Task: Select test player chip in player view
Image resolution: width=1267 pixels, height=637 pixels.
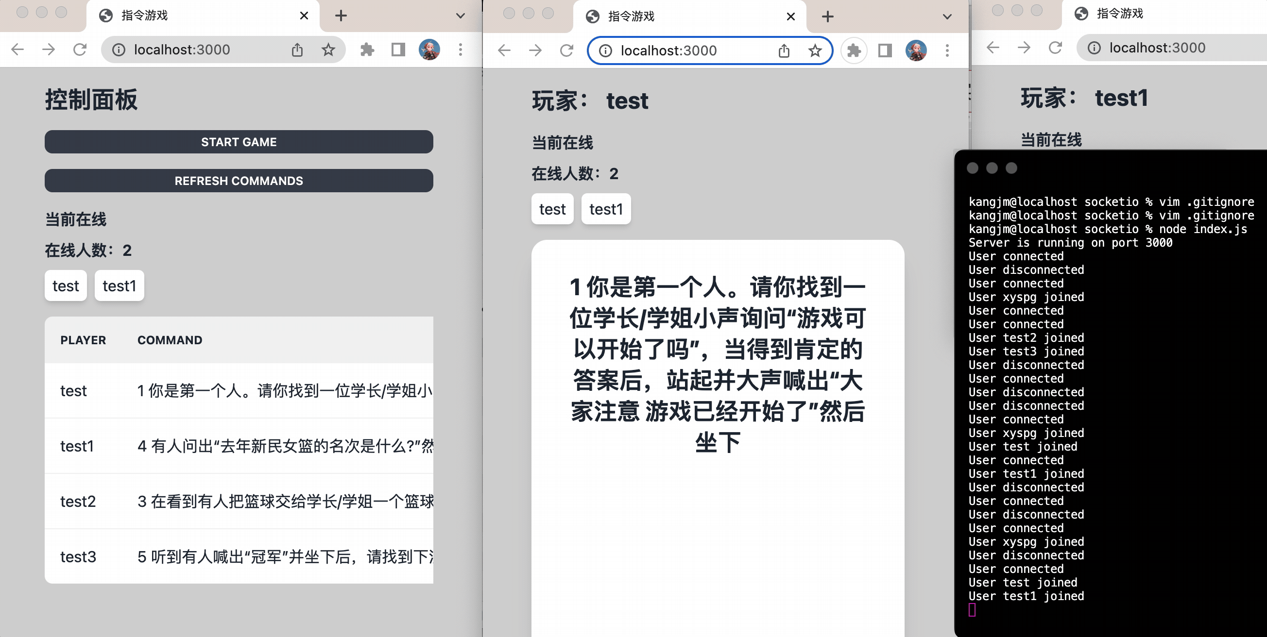Action: click(552, 209)
